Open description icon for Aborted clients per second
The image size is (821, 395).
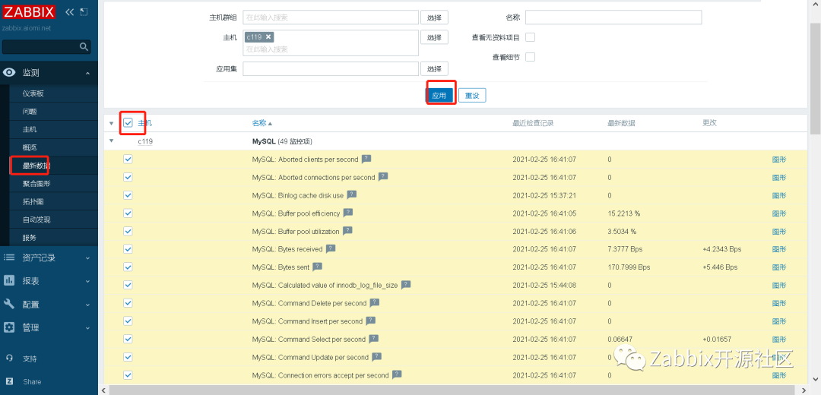366,159
